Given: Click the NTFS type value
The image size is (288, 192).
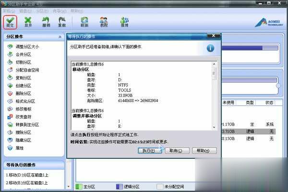Looking at the screenshot, I should coord(123,85).
